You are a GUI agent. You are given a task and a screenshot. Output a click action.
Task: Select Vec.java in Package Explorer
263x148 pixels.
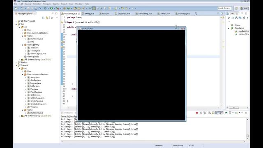tap(34, 107)
